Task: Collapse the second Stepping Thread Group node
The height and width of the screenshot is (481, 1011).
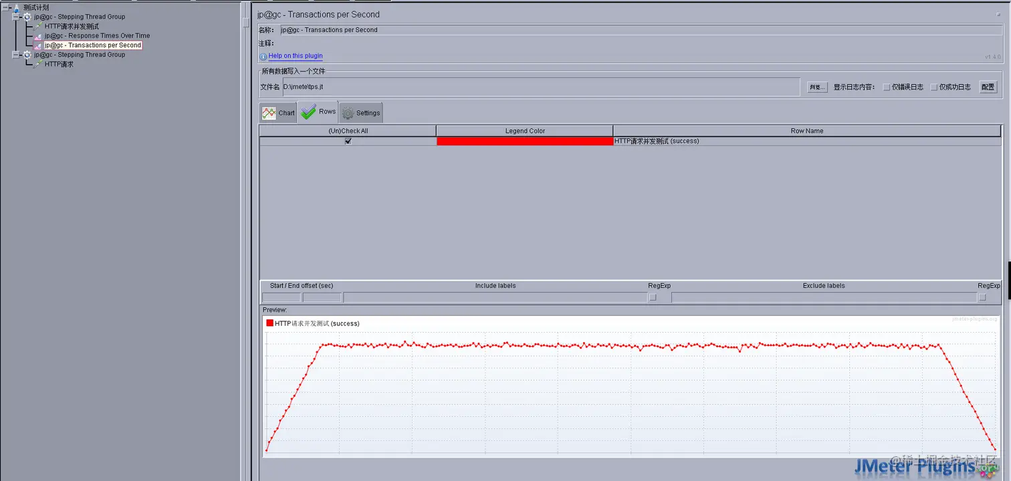Action: 16,55
